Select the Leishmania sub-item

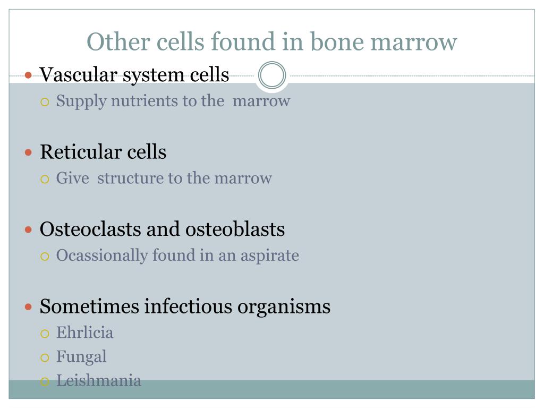(98, 380)
